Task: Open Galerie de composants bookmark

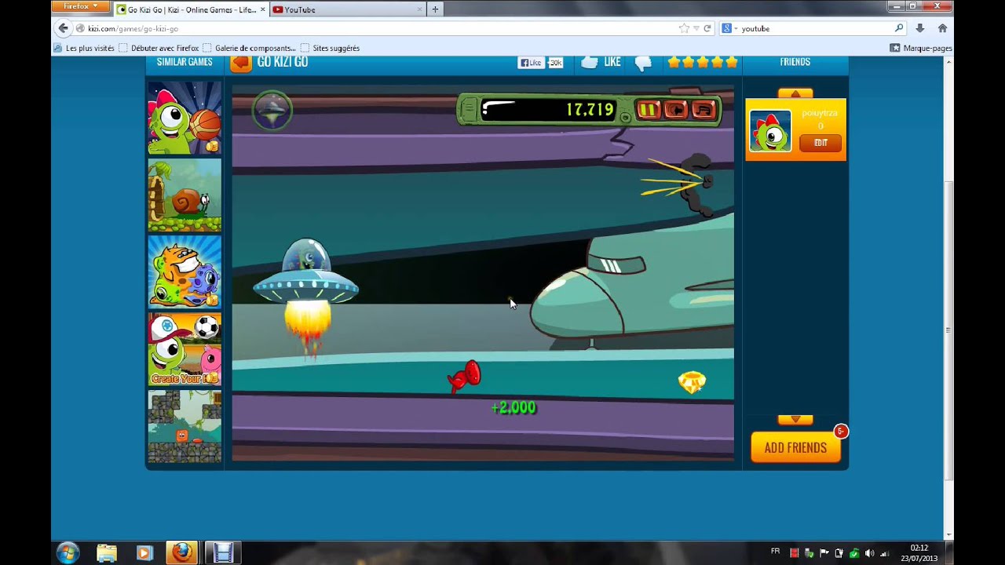Action: [x=249, y=48]
